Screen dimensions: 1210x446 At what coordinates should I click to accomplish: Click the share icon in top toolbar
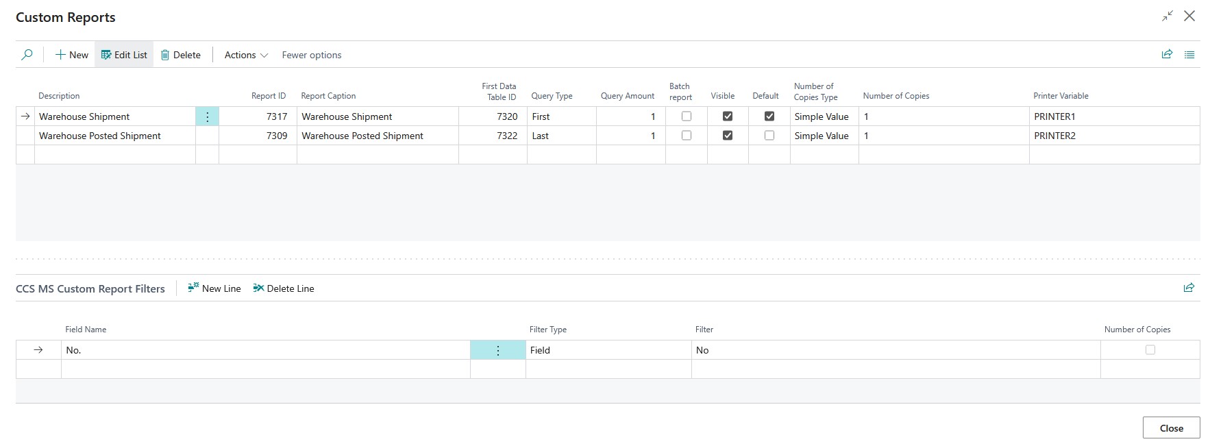[x=1167, y=55]
